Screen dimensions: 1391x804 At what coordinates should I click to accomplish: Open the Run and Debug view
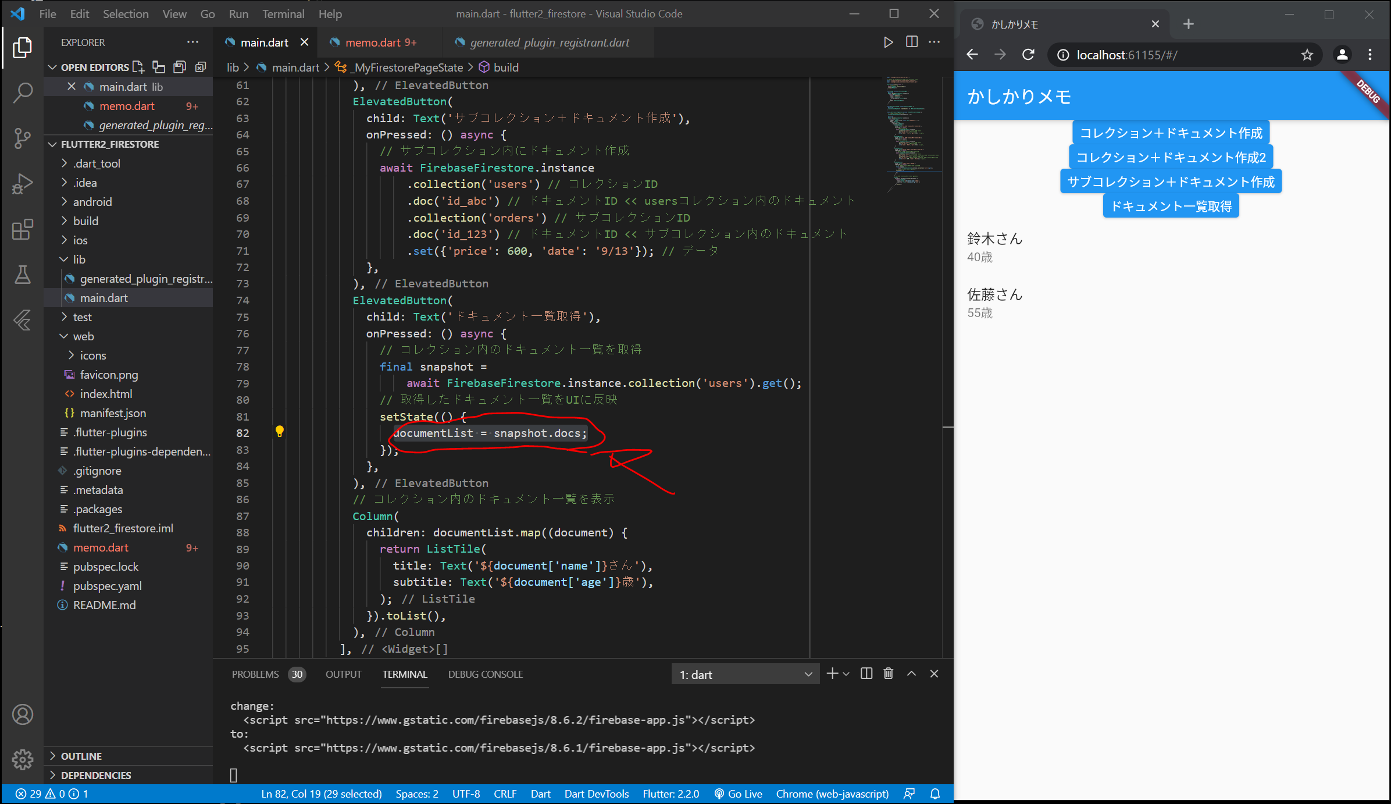[23, 184]
